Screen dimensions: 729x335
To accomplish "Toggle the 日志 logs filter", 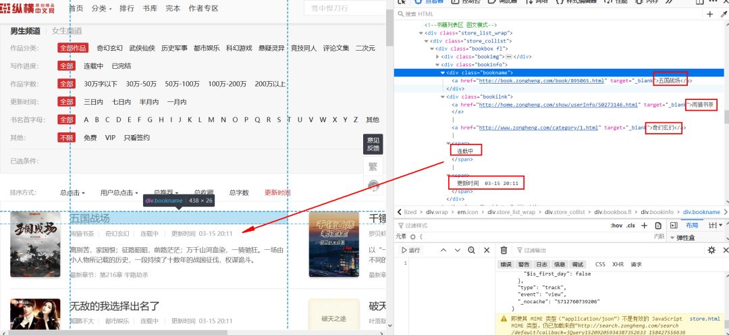I will 541,264.
